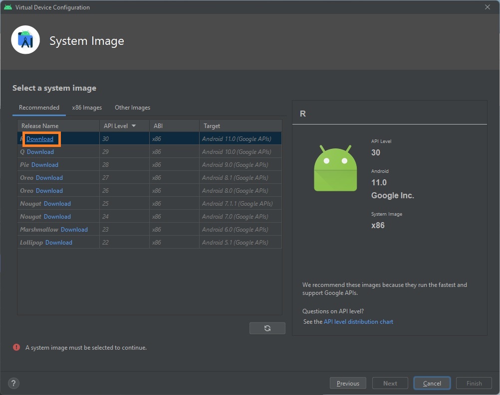This screenshot has height=395, width=500.
Task: Select the Android 7.0 (Google APIs) cell
Action: [x=241, y=217]
